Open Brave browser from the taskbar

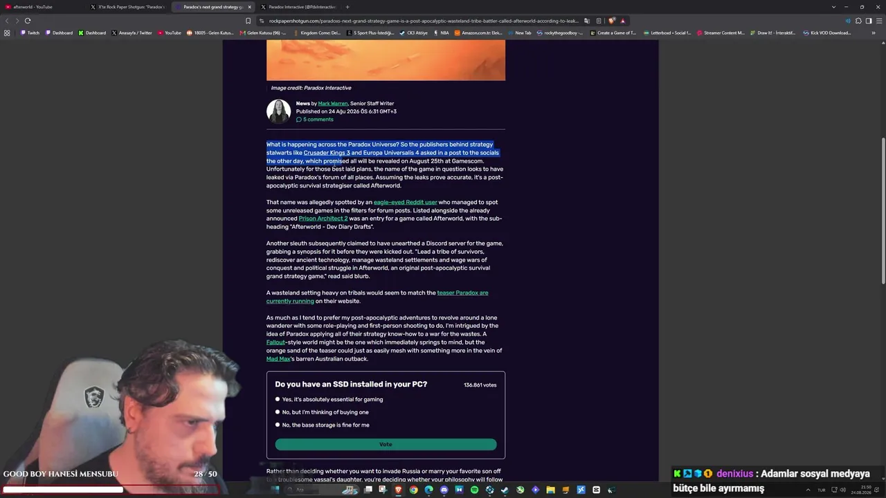tap(398, 490)
